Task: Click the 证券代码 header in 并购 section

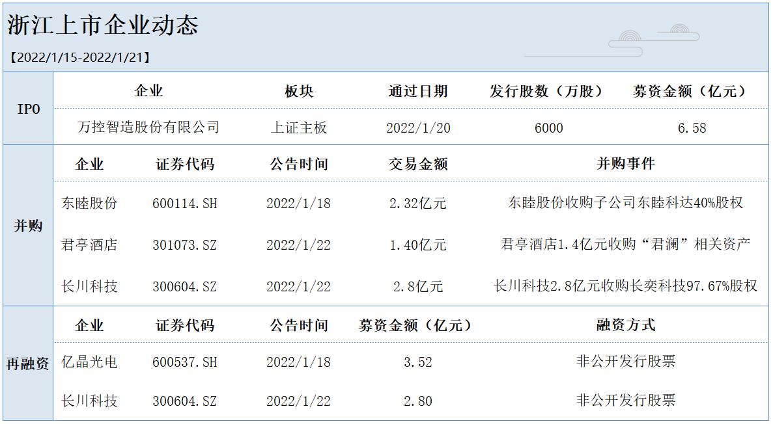Action: (x=185, y=164)
